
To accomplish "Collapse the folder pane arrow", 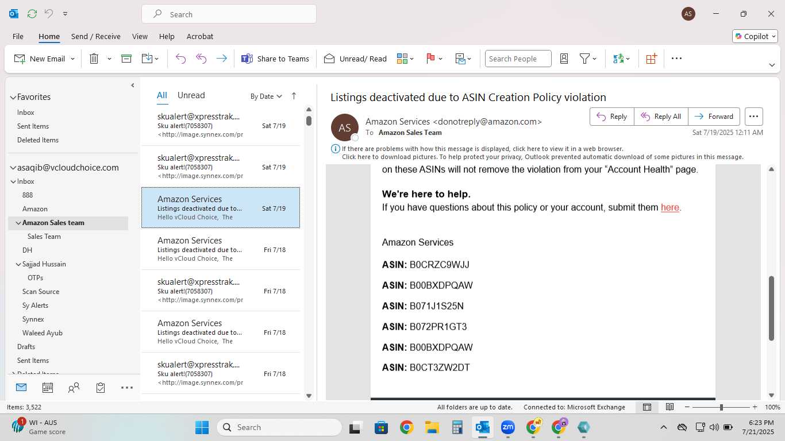I will pyautogui.click(x=133, y=85).
